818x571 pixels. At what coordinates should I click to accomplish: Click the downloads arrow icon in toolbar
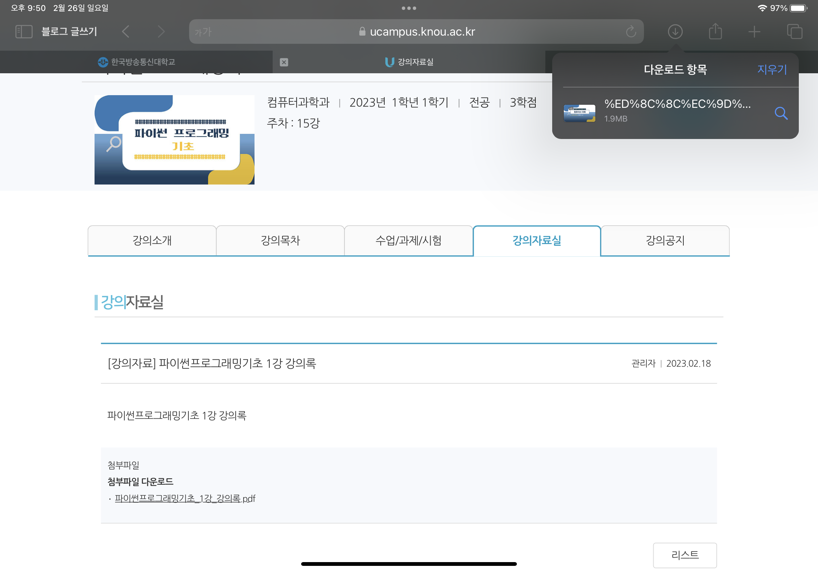tap(675, 32)
